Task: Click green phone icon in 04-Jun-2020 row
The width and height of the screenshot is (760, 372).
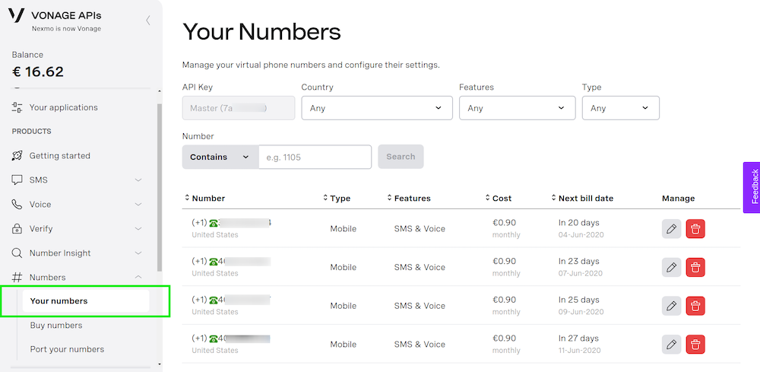Action: (x=214, y=223)
